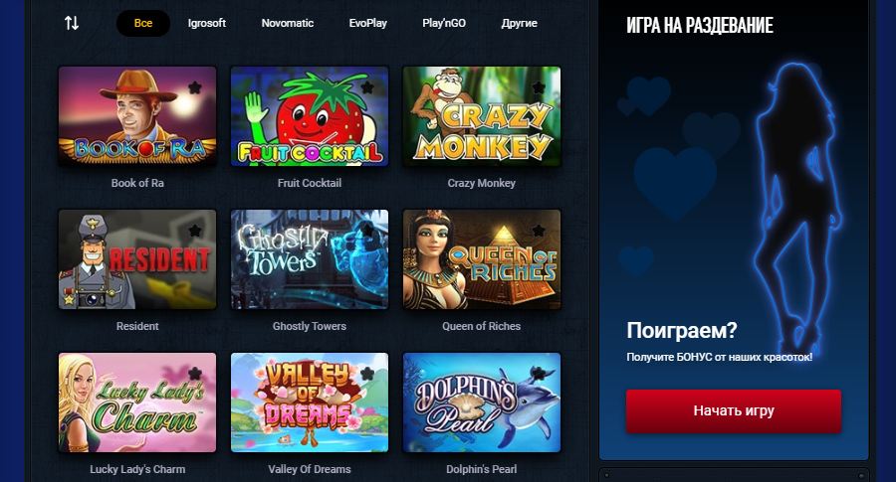Click the sort arrows icon

[x=72, y=23]
